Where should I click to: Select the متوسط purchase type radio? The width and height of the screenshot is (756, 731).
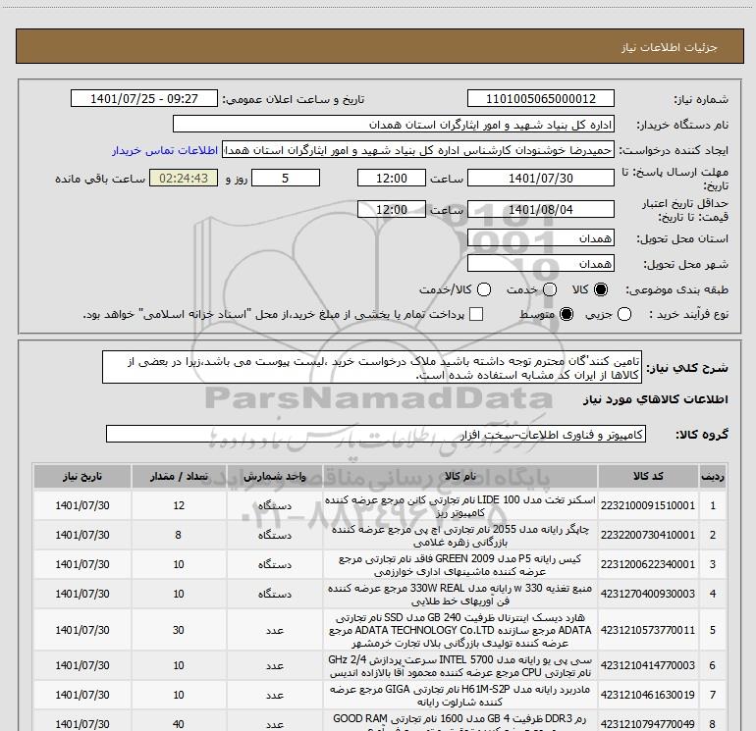(567, 314)
